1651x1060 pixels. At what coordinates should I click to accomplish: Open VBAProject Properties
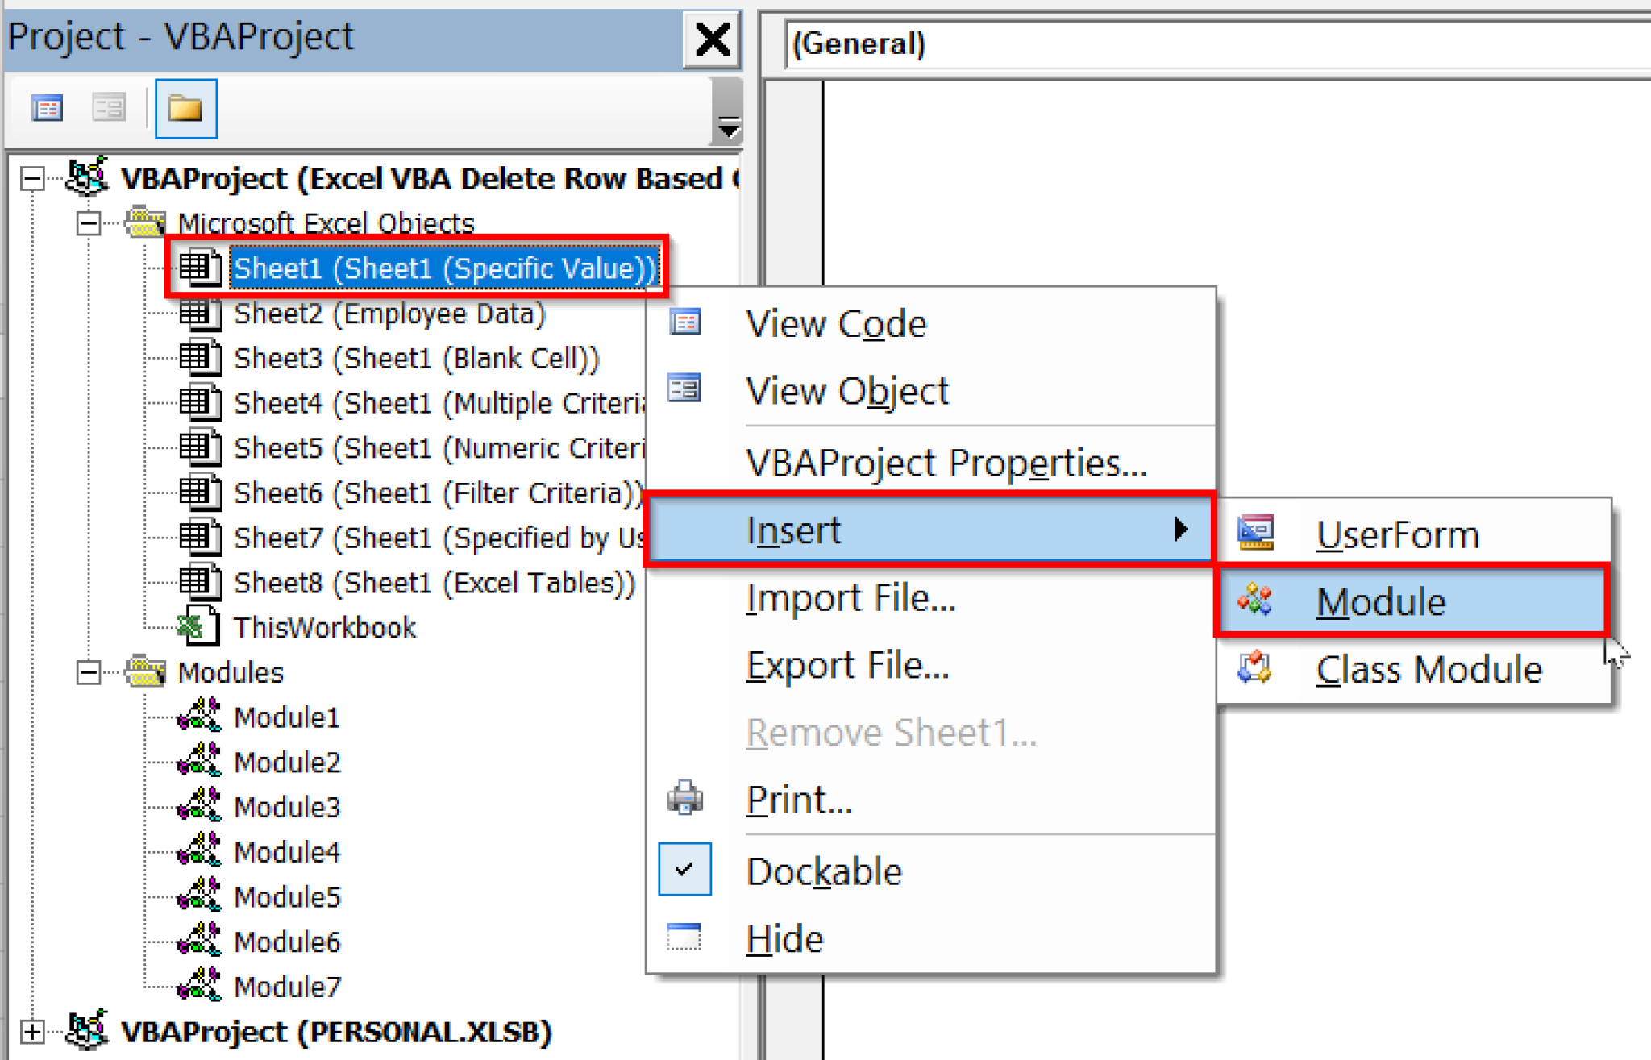(x=946, y=463)
